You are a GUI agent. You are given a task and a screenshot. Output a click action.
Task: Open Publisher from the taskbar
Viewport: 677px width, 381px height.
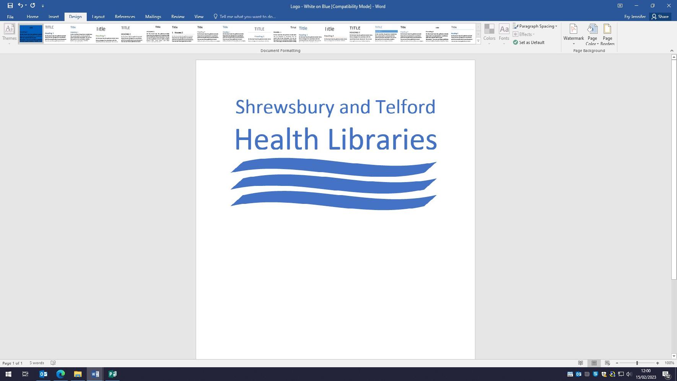click(112, 374)
